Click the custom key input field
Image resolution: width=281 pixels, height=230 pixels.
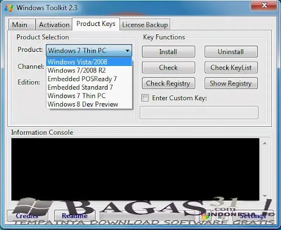pos(199,113)
